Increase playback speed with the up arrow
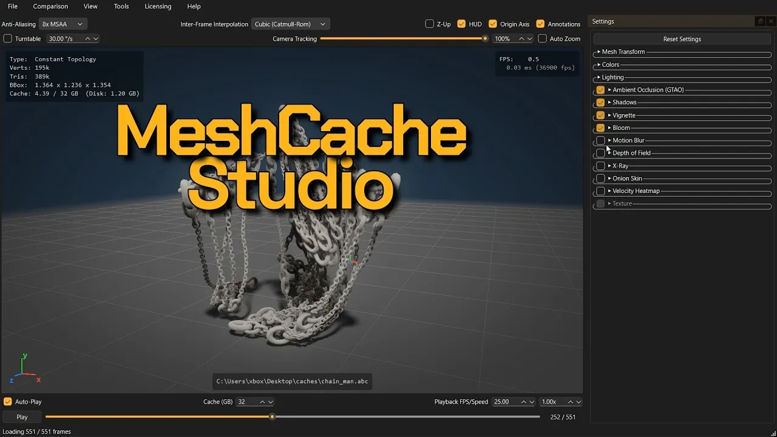The height and width of the screenshot is (437, 777). 571,402
